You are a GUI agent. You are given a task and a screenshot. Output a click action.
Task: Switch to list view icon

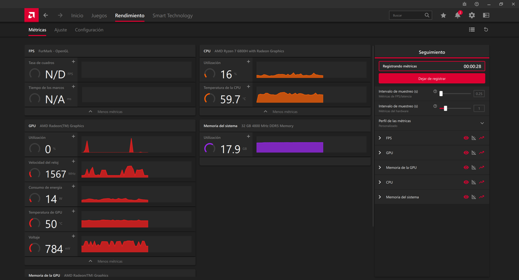tap(472, 30)
